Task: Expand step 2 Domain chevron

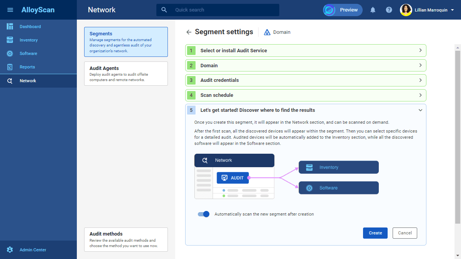Action: 420,65
